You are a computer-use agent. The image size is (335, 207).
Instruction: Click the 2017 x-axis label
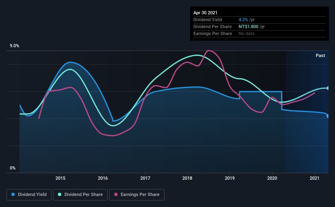pos(145,178)
